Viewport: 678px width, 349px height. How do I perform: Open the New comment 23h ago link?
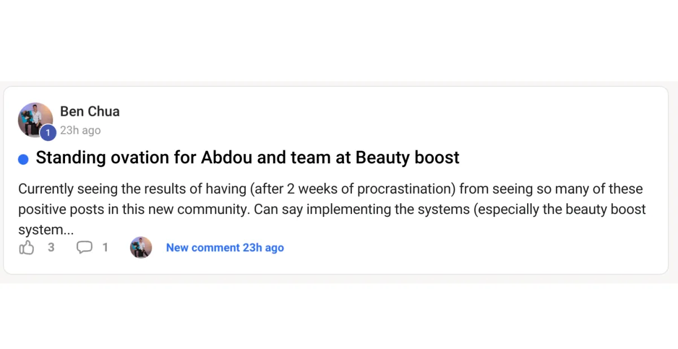225,247
